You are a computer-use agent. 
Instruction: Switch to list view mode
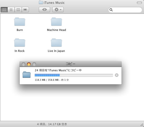(11, 10)
